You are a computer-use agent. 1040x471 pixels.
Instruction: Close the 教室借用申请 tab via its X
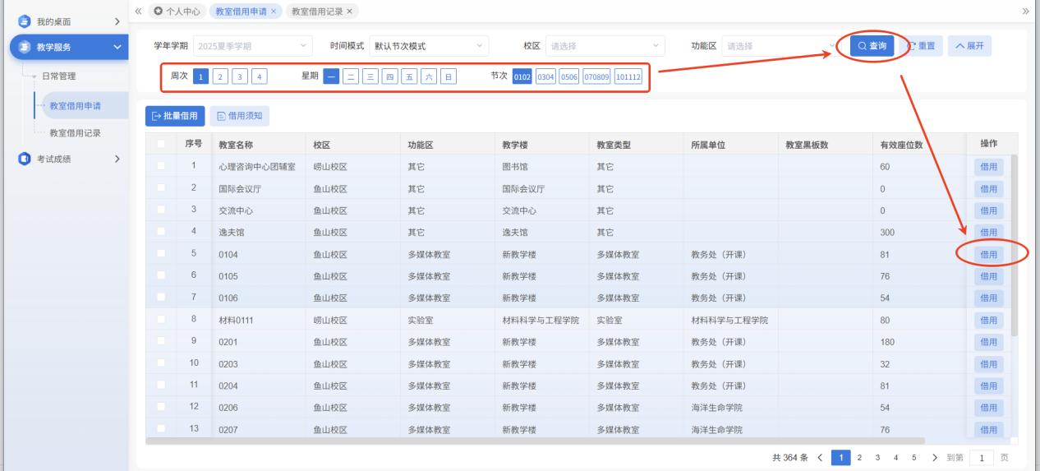(274, 11)
